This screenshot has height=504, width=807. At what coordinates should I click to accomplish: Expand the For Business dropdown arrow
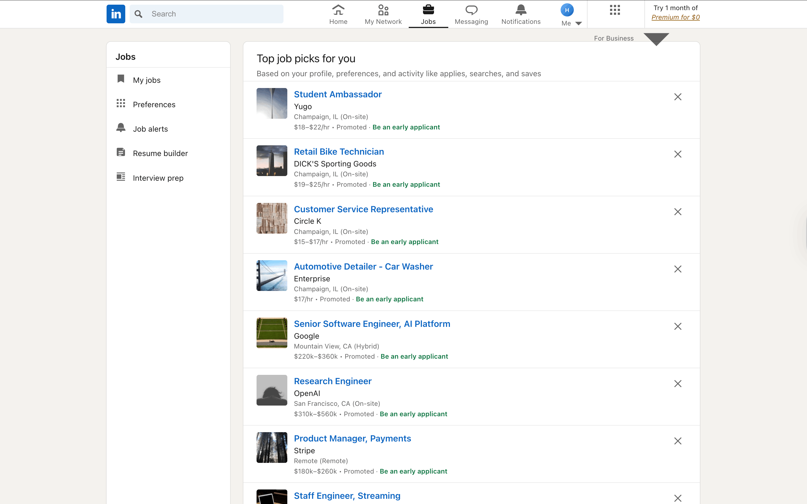pyautogui.click(x=656, y=39)
